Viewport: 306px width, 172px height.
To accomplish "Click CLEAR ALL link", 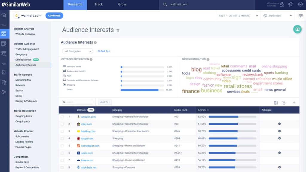I will [x=104, y=51].
